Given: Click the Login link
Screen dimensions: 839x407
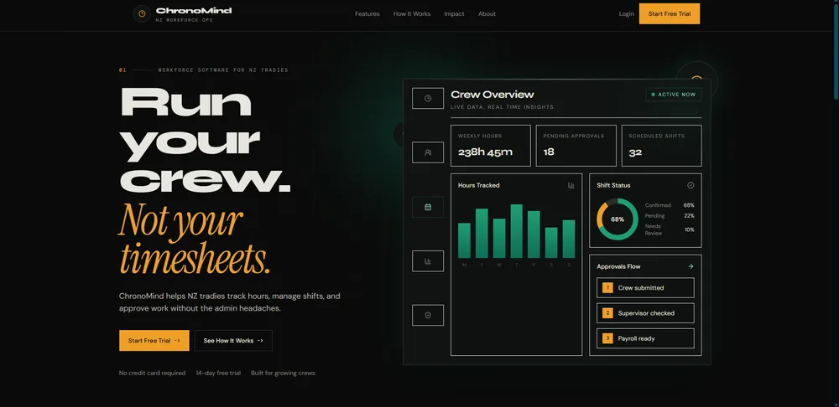Looking at the screenshot, I should coord(627,14).
